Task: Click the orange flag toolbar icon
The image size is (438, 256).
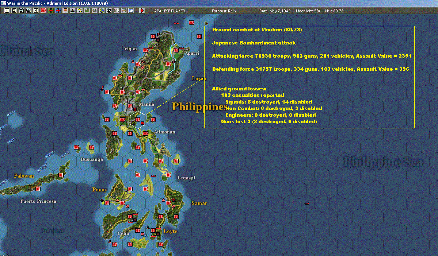Action: coord(65,11)
